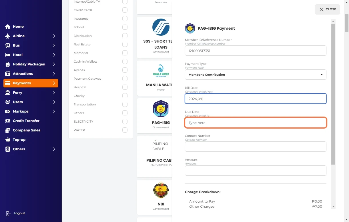
Task: Enable the Insurance filter checkbox
Action: coord(125,19)
